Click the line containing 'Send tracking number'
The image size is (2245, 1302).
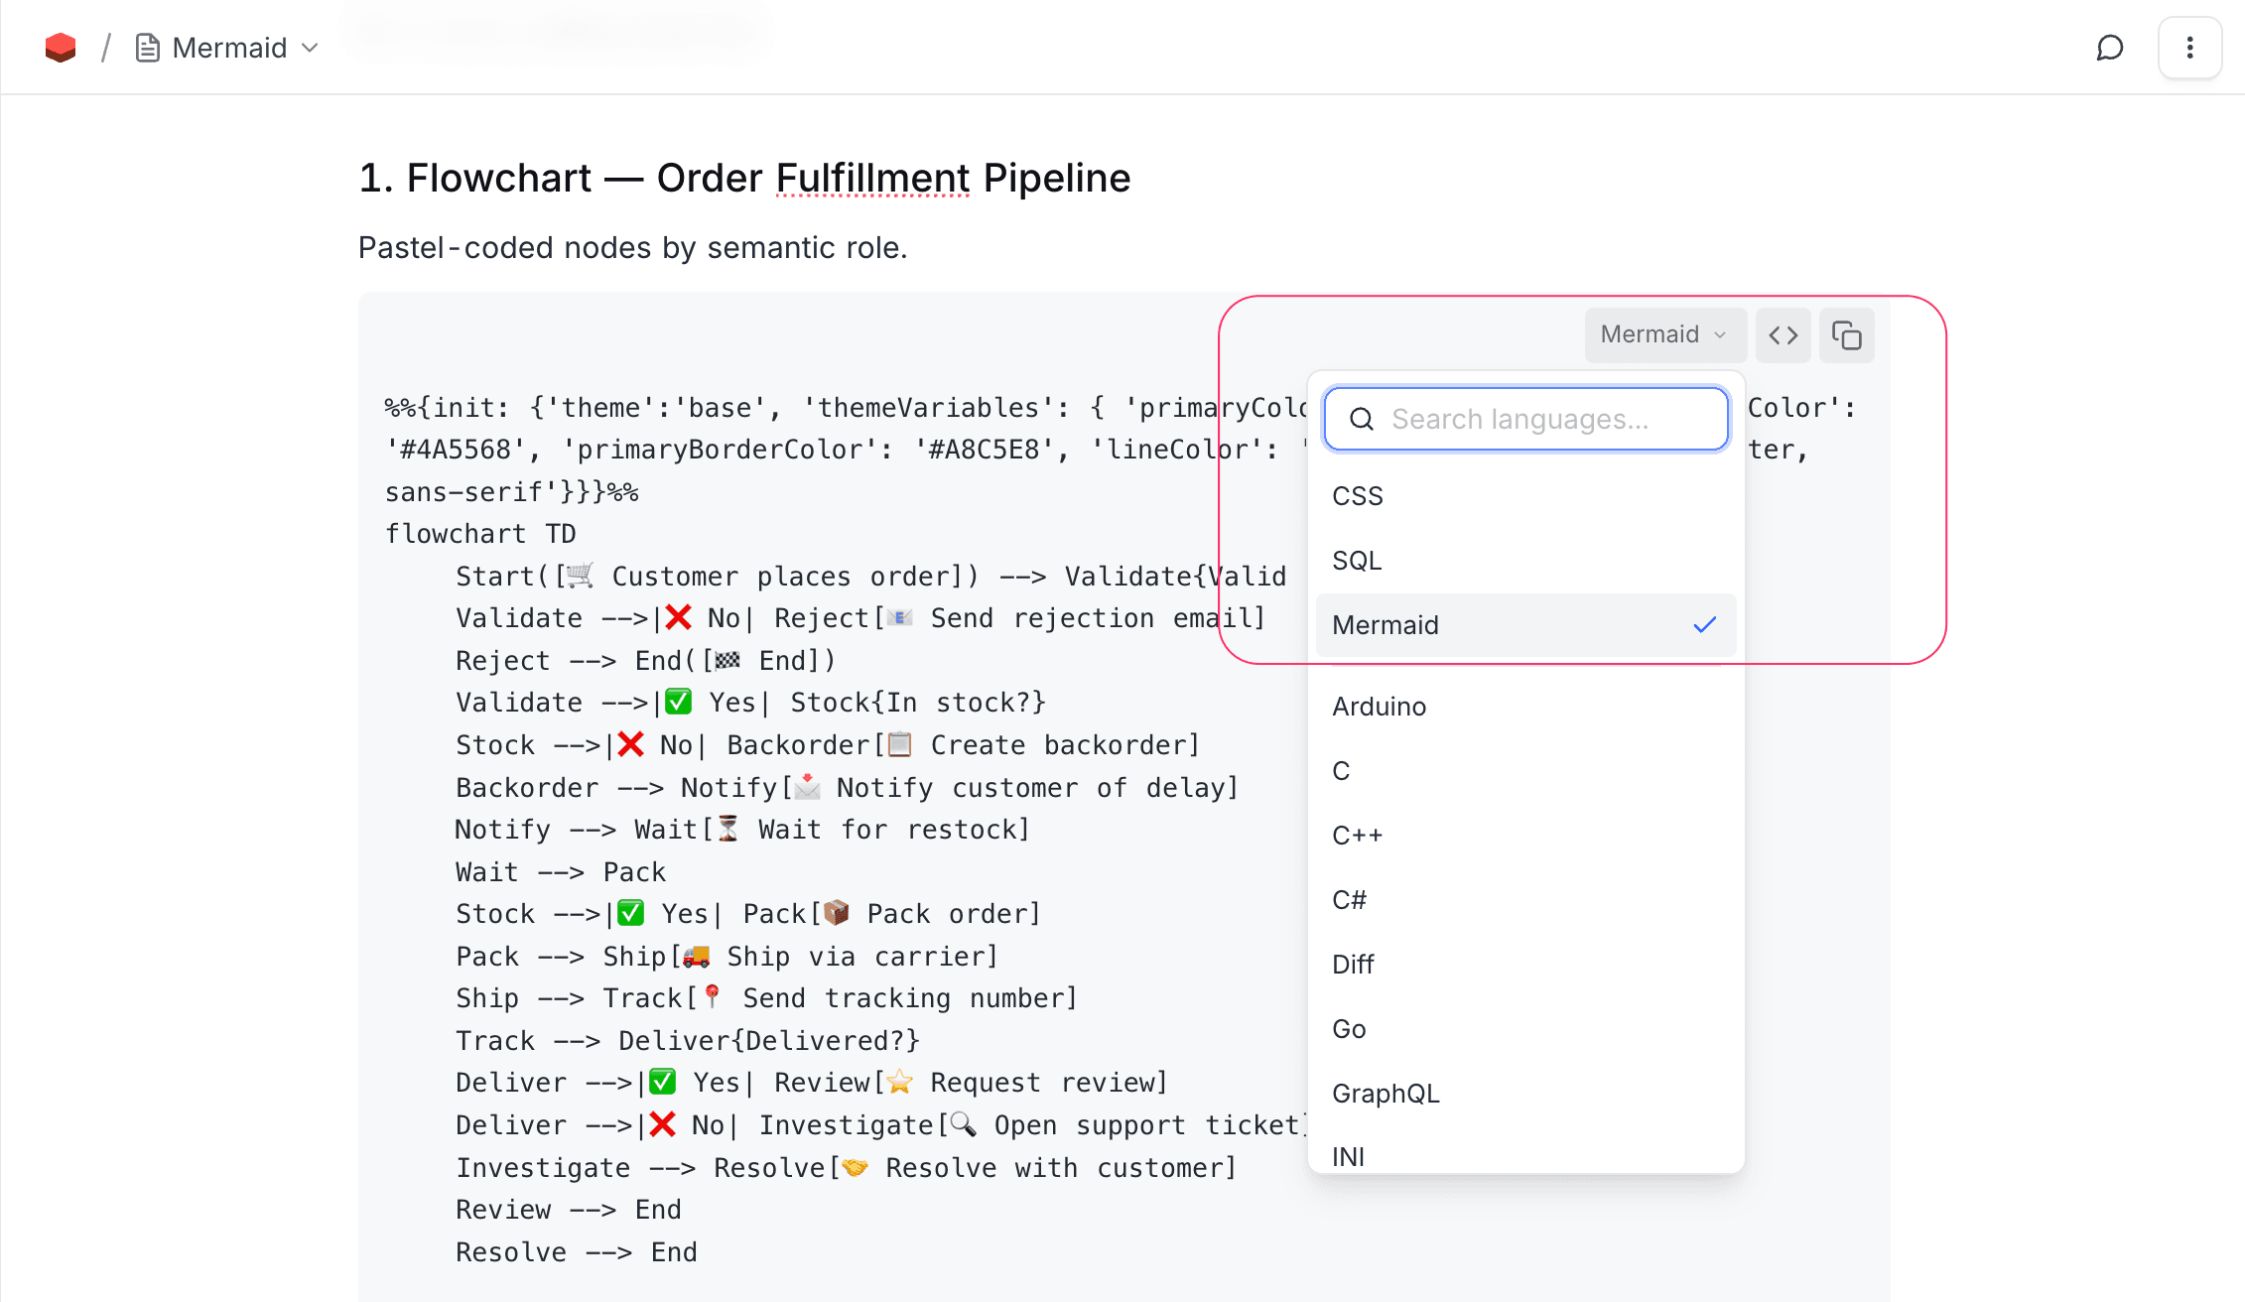tap(767, 998)
